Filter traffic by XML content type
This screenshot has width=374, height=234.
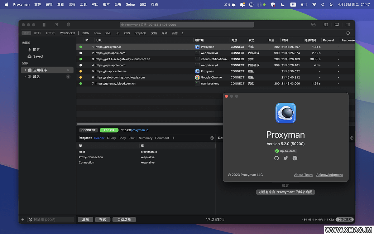click(x=108, y=33)
